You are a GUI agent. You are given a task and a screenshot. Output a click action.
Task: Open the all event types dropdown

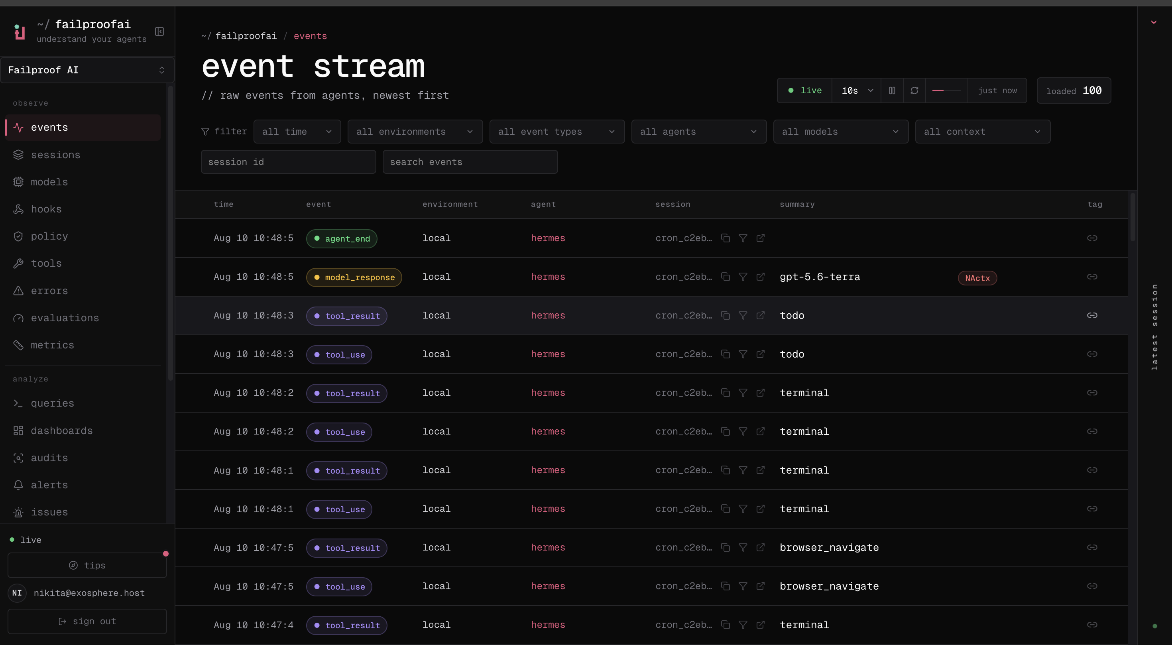coord(557,132)
